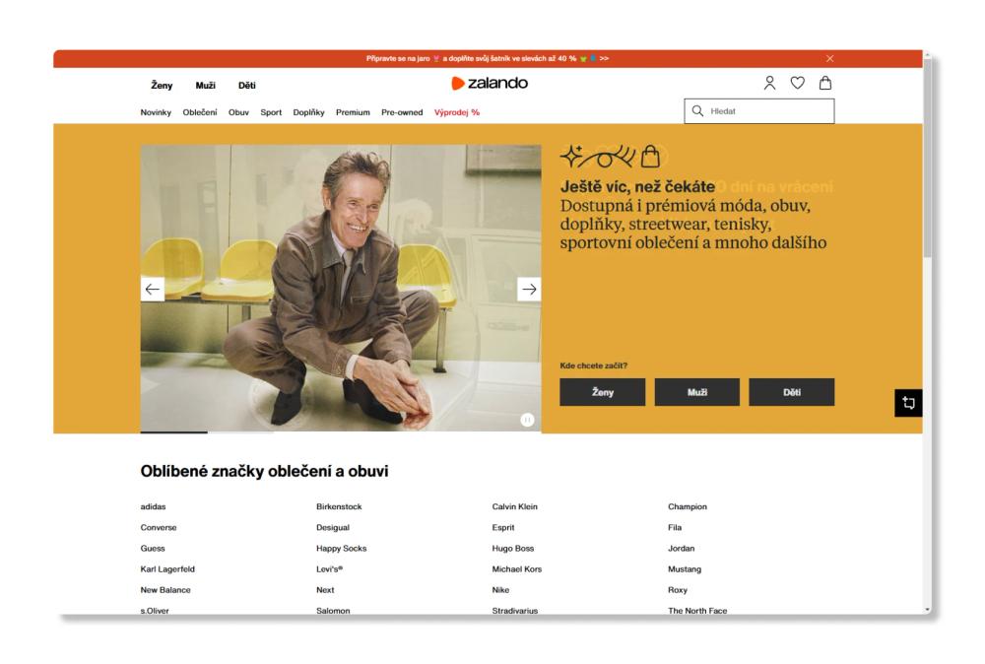Click the black Muži button
This screenshot has width=985, height=664.
click(x=696, y=392)
